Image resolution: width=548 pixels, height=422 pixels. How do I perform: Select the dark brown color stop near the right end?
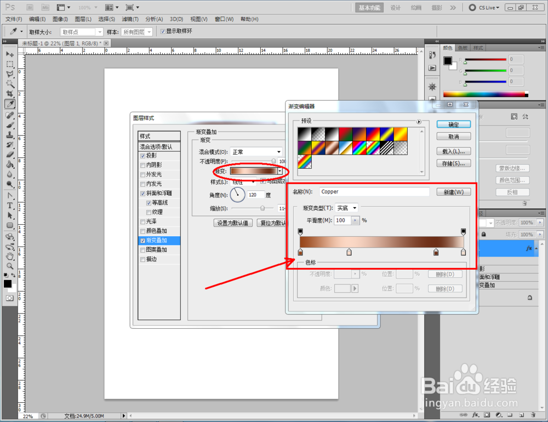(x=436, y=252)
